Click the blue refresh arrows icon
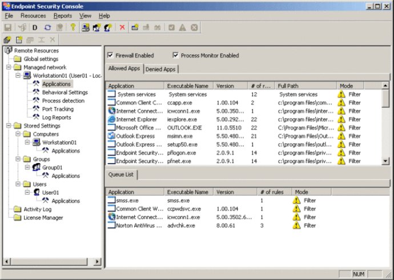 coord(47,27)
